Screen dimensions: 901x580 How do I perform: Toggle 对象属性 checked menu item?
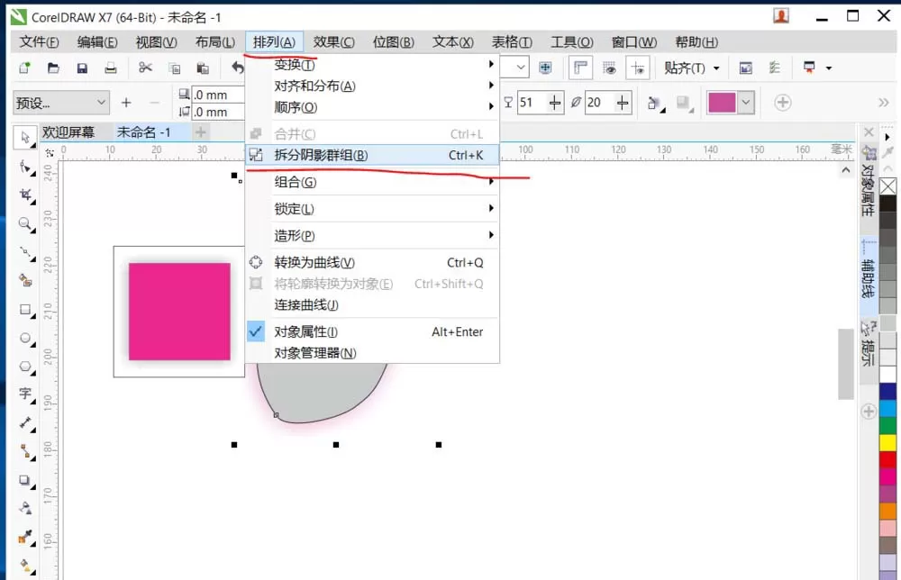pos(372,332)
